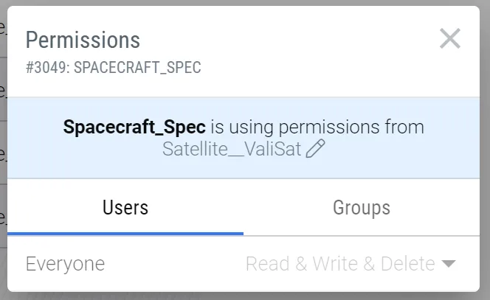
Task: Click the empty white area right of Permissions title
Action: 288,40
